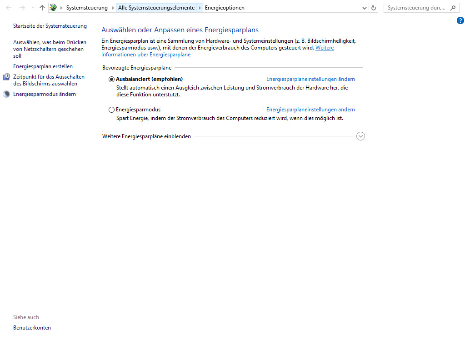
Task: Open the recent locations dropdown arrow
Action: (x=33, y=8)
